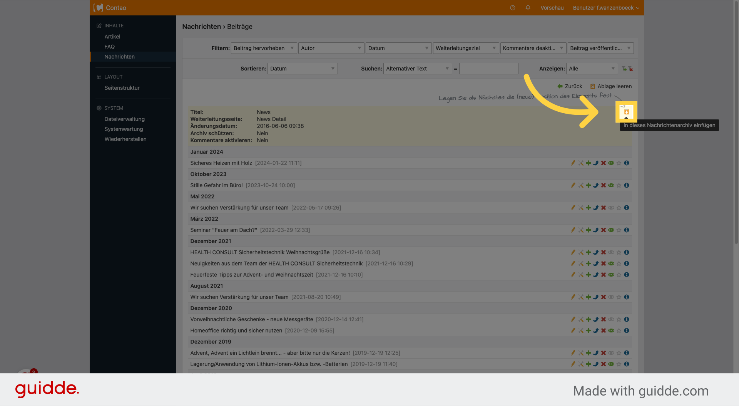Show info for Lagerung/Anwendung Lithium entry
The height and width of the screenshot is (406, 739).
click(627, 364)
